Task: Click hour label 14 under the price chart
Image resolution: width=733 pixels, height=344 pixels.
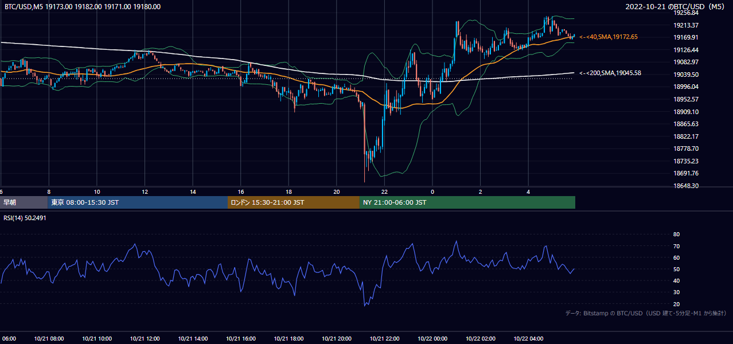Action: pyautogui.click(x=193, y=191)
